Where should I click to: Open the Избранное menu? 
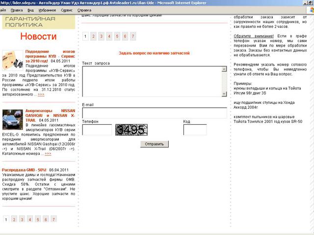[x=47, y=10]
